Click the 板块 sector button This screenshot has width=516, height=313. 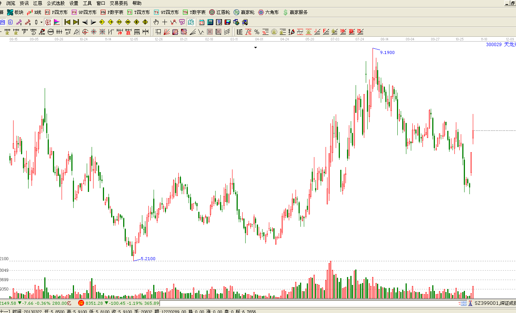click(x=15, y=12)
